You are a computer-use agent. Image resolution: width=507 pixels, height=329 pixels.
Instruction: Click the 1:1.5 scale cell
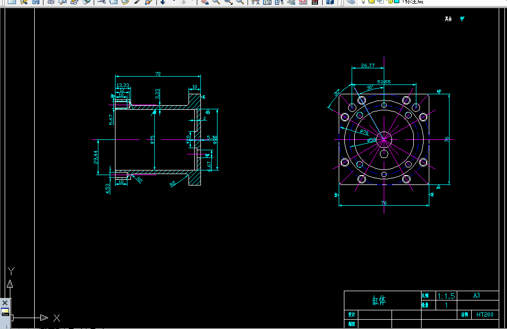tap(446, 296)
